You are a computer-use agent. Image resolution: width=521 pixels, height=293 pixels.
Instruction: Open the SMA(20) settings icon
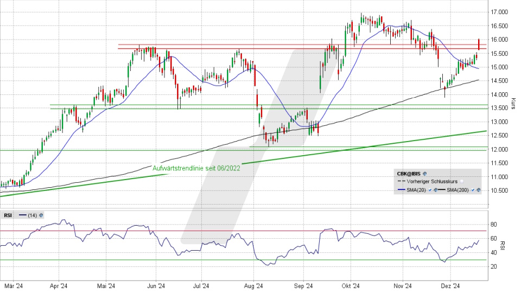pos(436,190)
